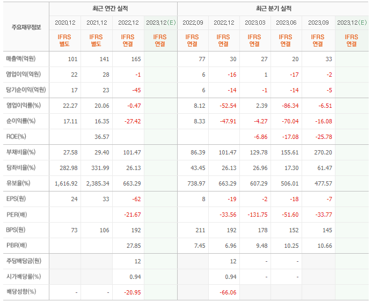Select the EPS(원) row label

[16, 198]
